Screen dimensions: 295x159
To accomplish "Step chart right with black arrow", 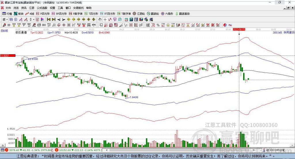I will pos(64,20).
